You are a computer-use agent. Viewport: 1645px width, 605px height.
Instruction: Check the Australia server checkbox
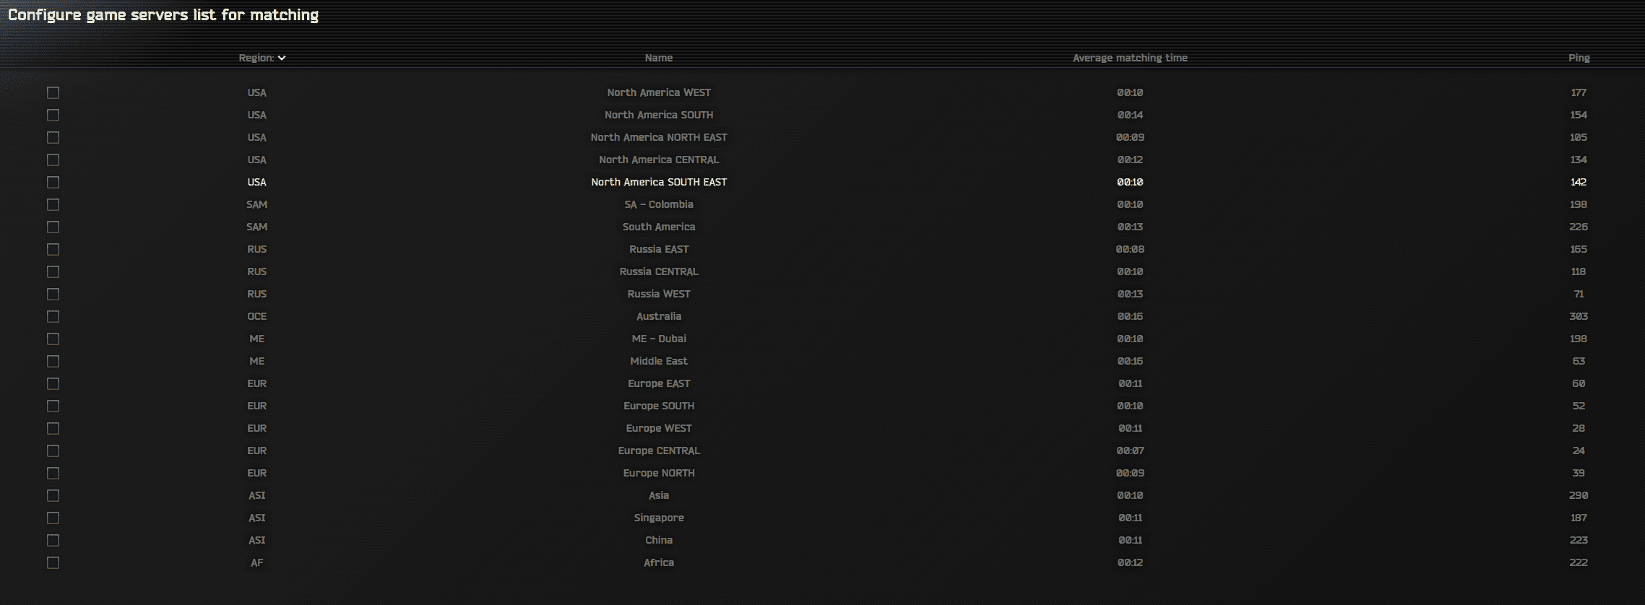[x=53, y=316]
